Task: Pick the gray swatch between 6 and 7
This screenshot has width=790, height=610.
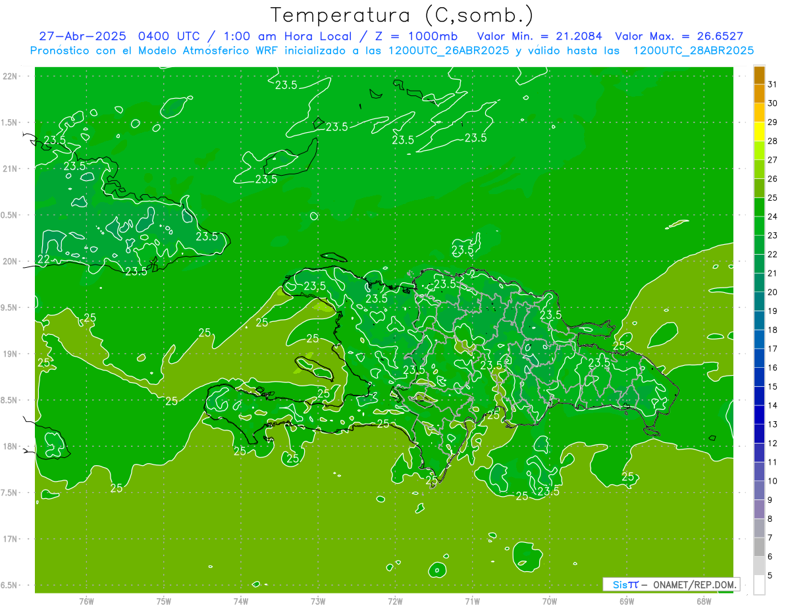Action: [759, 547]
